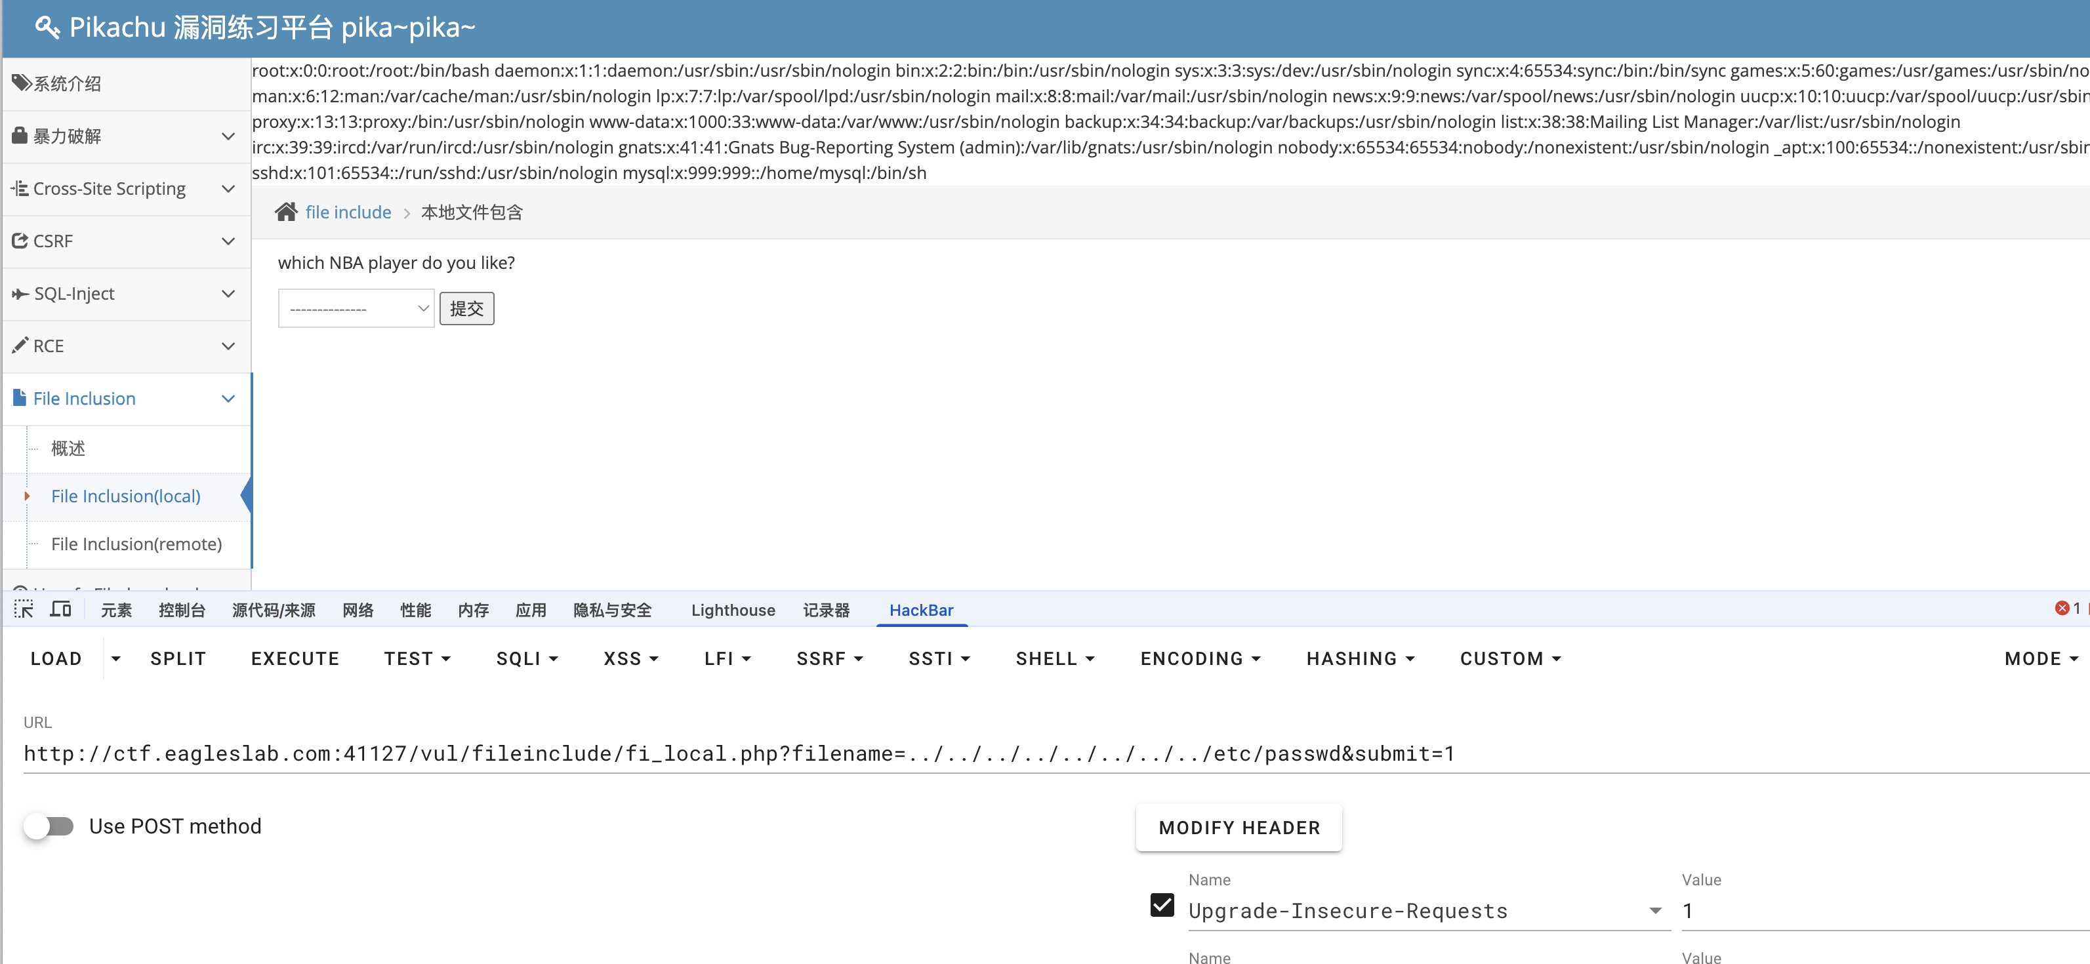Screen dimensions: 2090x964
Task: Open the 控制台 DevTools tab
Action: [x=182, y=610]
